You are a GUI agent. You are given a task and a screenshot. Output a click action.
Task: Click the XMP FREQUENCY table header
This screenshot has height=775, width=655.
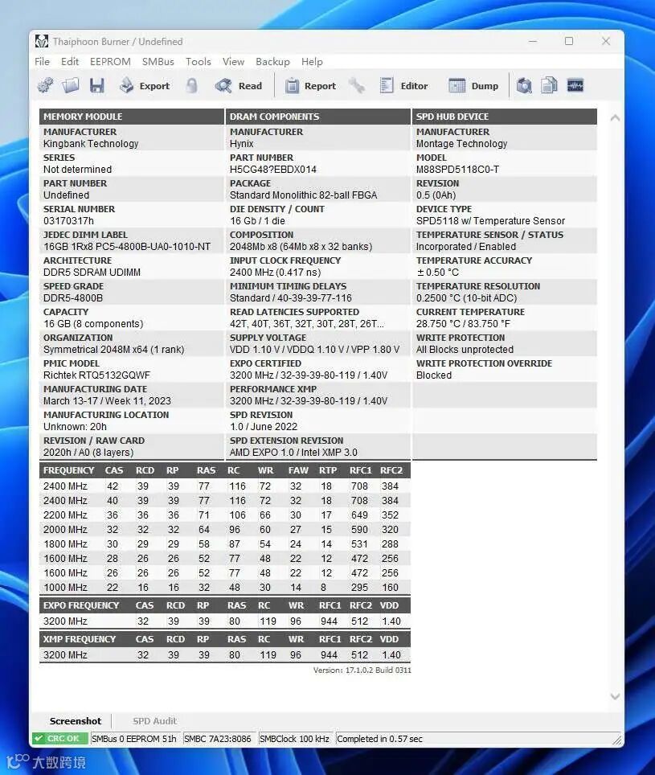pos(225,639)
